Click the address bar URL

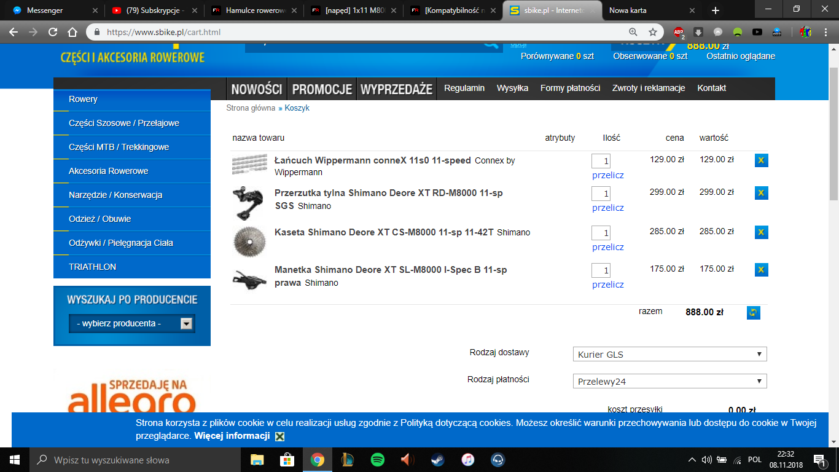(x=163, y=32)
